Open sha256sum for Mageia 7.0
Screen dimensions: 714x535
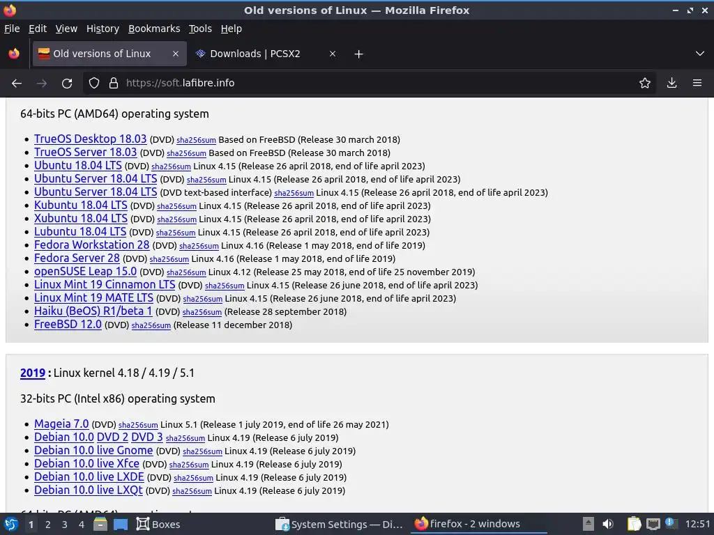(138, 425)
